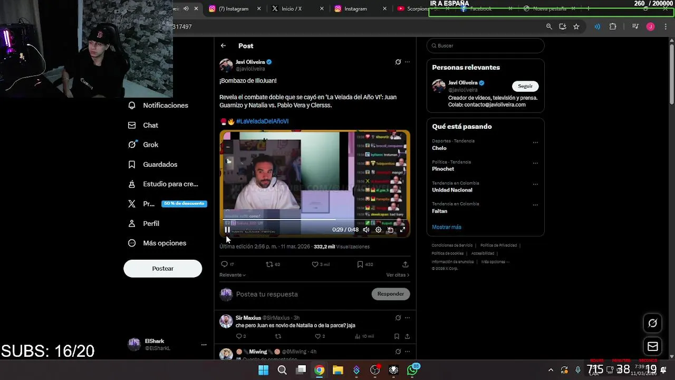The image size is (675, 380).
Task: Open the Relevante sort dropdown
Action: point(233,275)
